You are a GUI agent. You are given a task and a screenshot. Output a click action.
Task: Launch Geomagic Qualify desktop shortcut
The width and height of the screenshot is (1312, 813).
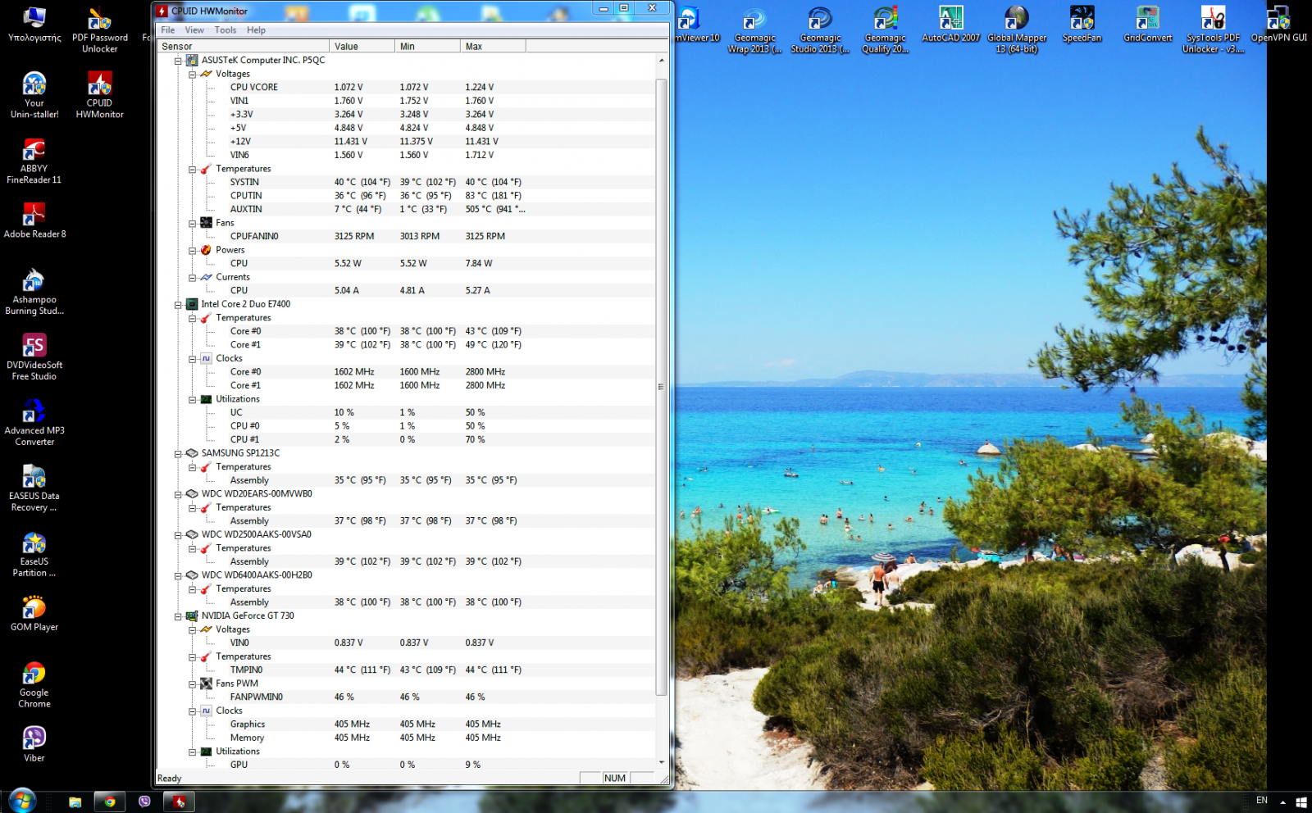point(886,30)
